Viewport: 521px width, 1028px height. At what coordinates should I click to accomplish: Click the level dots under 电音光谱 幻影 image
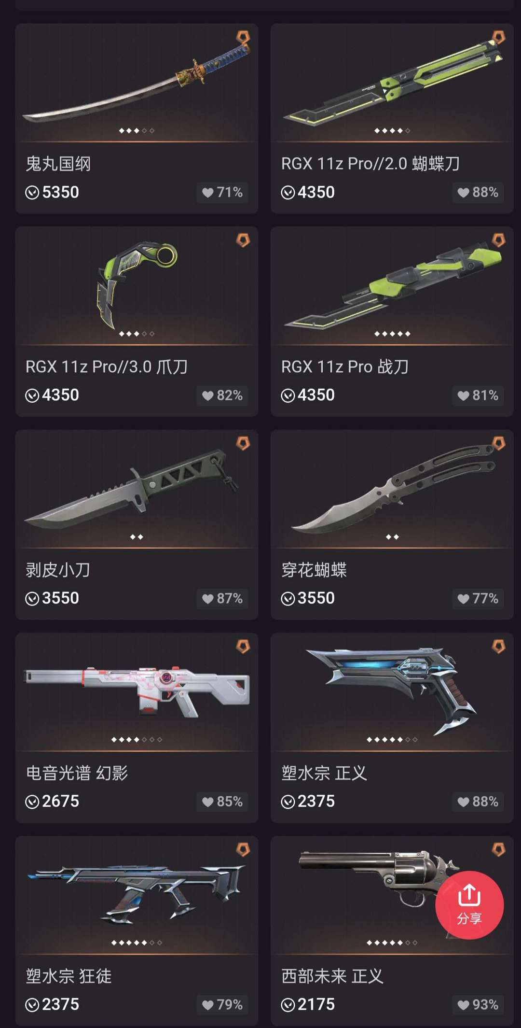tap(137, 740)
